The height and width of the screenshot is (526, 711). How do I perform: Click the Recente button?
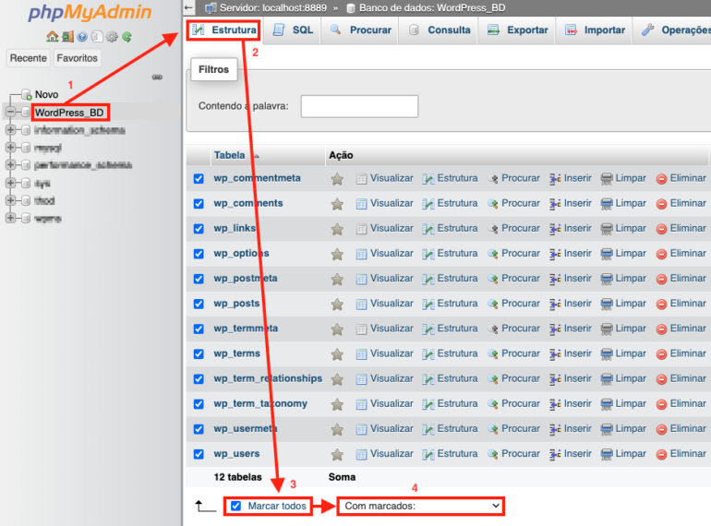pos(28,58)
